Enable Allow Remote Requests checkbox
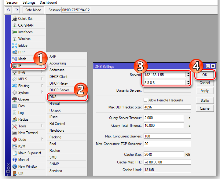Viewport: 220px width, 179px height. coord(145,100)
